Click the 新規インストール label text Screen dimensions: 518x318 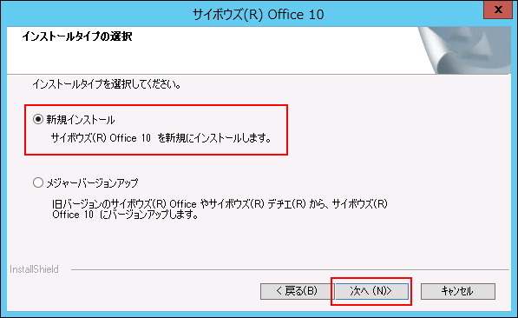coord(81,119)
